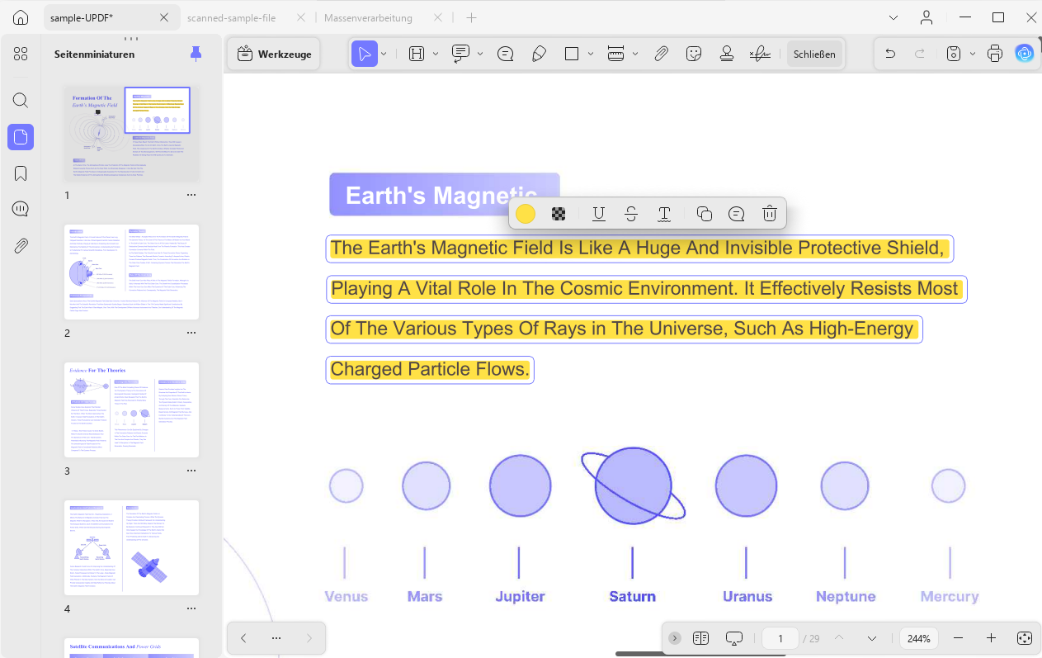Image resolution: width=1042 pixels, height=658 pixels.
Task: Switch to the scanned-sample-file tab
Action: click(x=232, y=17)
